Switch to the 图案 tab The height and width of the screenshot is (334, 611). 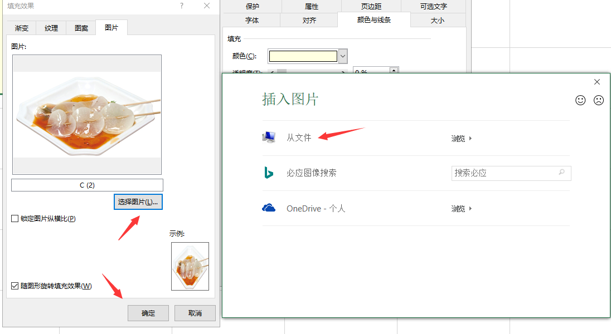pyautogui.click(x=80, y=27)
